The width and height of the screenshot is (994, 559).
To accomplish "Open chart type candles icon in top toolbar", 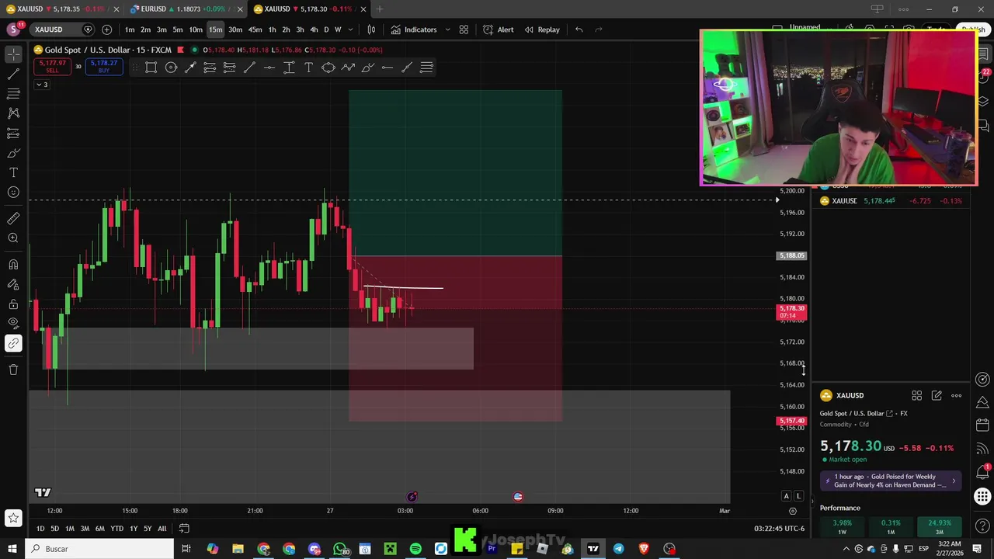I will (x=371, y=30).
